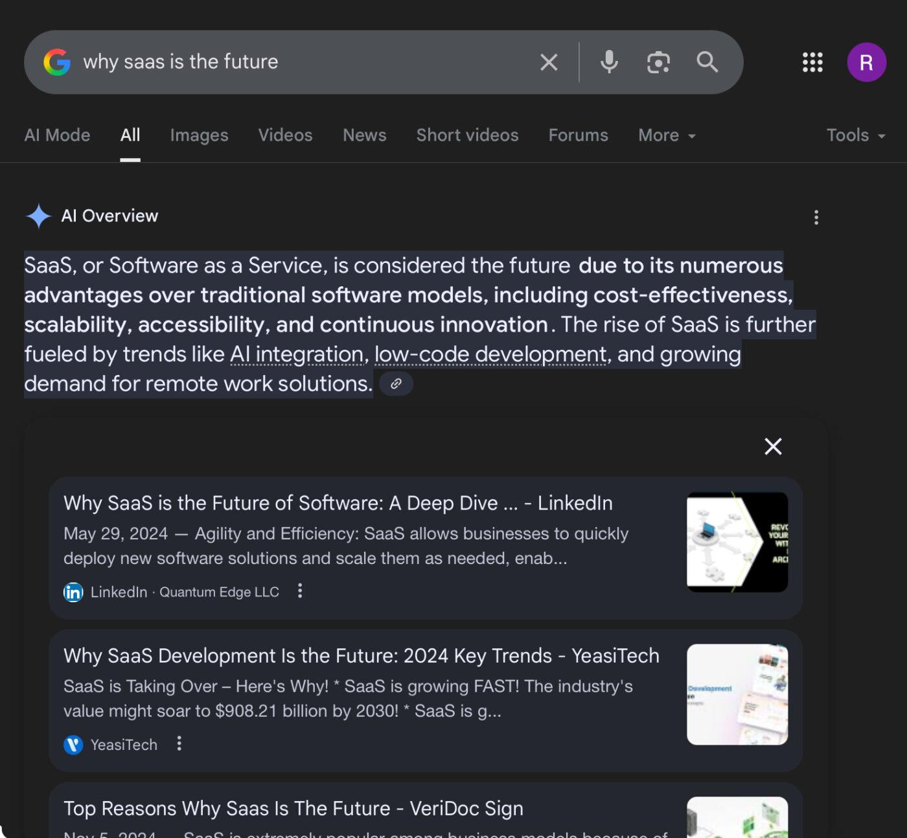Switch to the Videos tab
Screen dimensions: 907x838
coord(285,135)
